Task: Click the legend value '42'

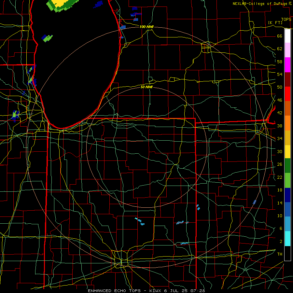Action: tap(280, 113)
